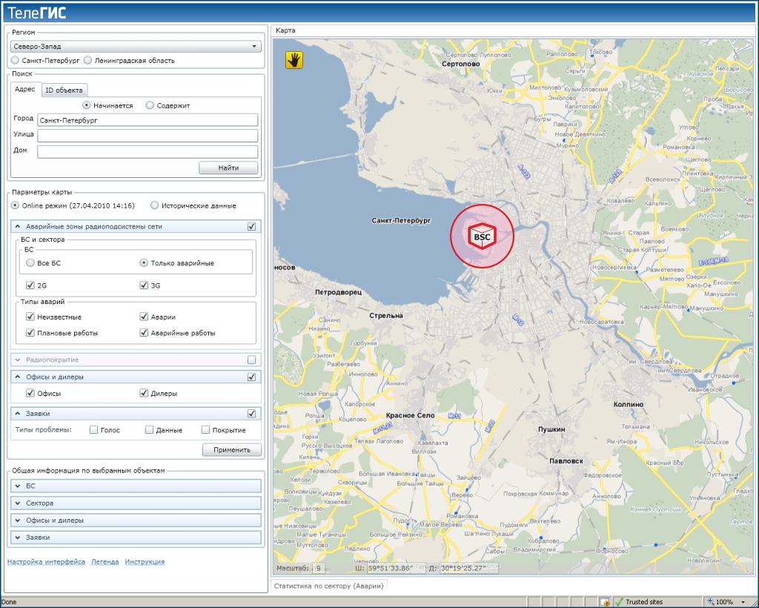Enable the Радиопокрытие checkbox
Screen dimensions: 759x608
(252, 360)
